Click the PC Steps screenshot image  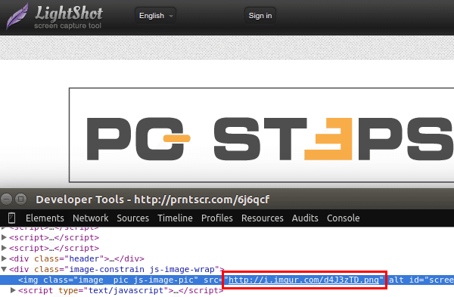[x=261, y=135]
